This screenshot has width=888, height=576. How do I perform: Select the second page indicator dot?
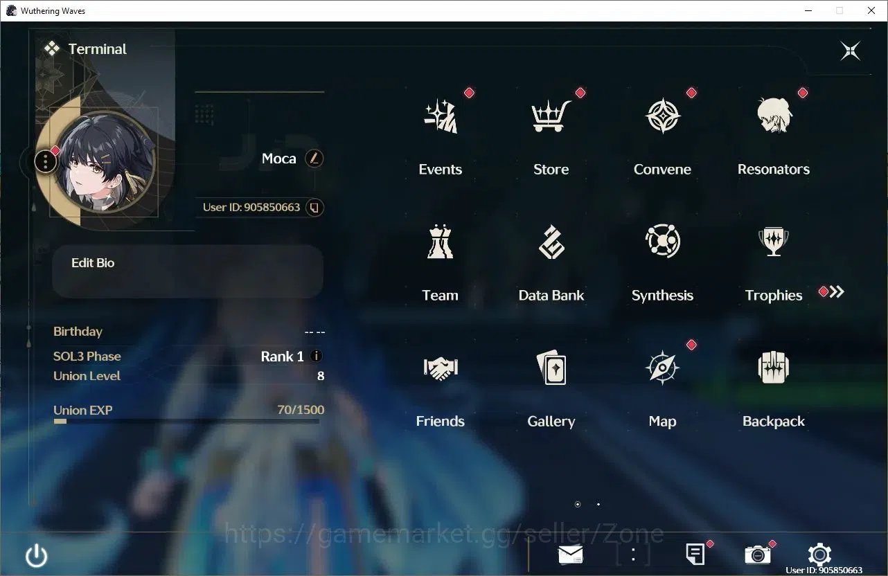point(598,504)
